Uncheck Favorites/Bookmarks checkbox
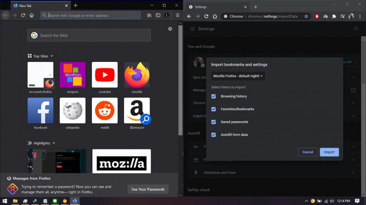This screenshot has width=366, height=205. (214, 109)
